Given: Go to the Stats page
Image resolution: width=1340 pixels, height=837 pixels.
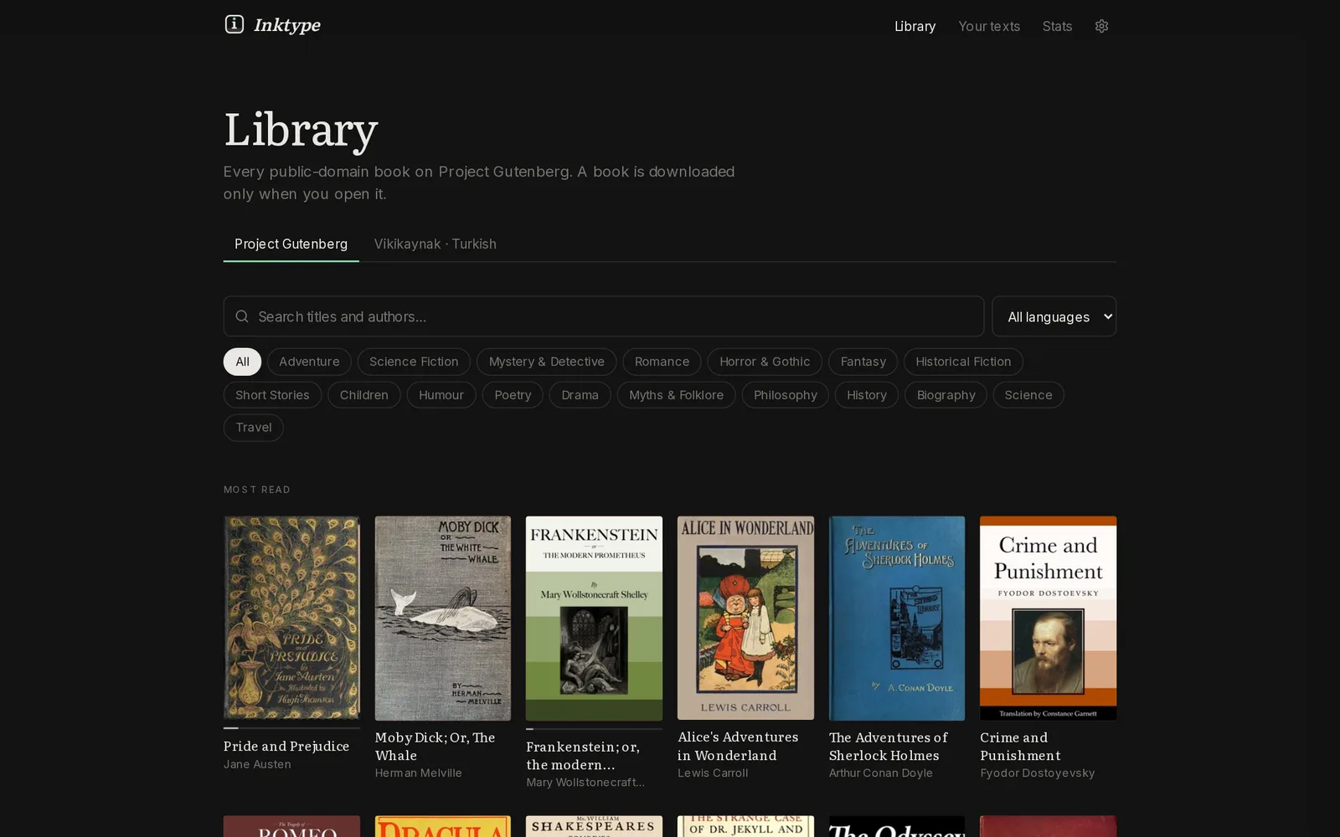Looking at the screenshot, I should click(1057, 26).
